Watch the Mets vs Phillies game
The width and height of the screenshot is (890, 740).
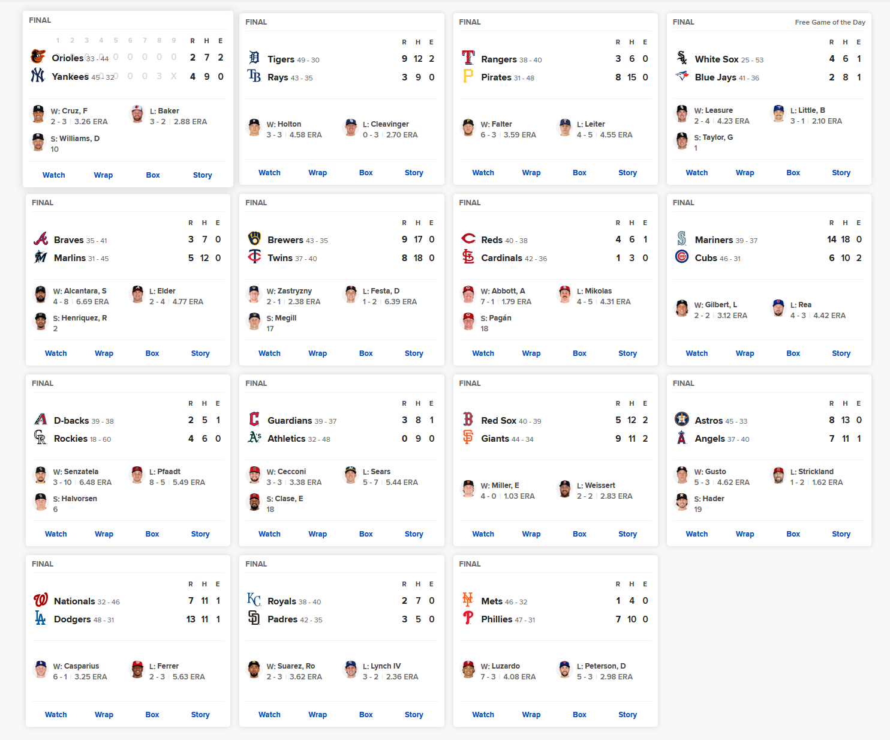click(x=483, y=715)
